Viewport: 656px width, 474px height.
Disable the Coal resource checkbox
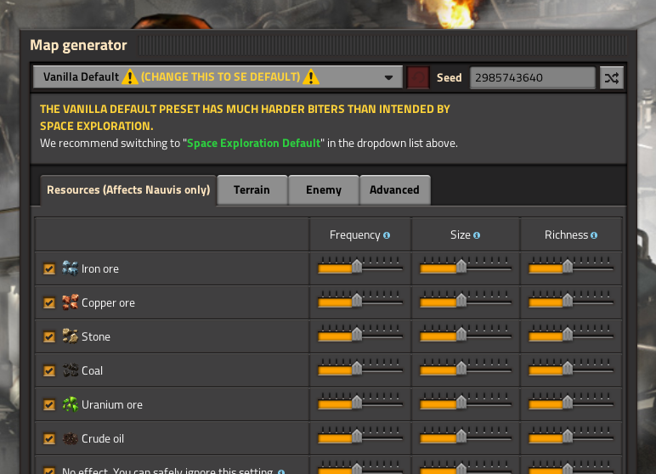(x=49, y=370)
